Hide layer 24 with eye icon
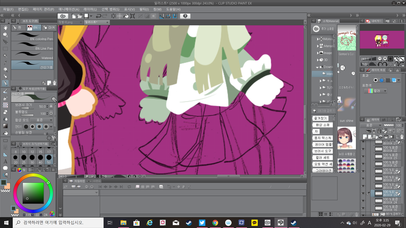406x228 pixels. [363, 201]
